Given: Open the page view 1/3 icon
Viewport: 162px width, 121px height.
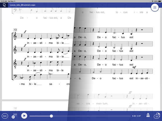Looking at the screenshot, I should [157, 116].
